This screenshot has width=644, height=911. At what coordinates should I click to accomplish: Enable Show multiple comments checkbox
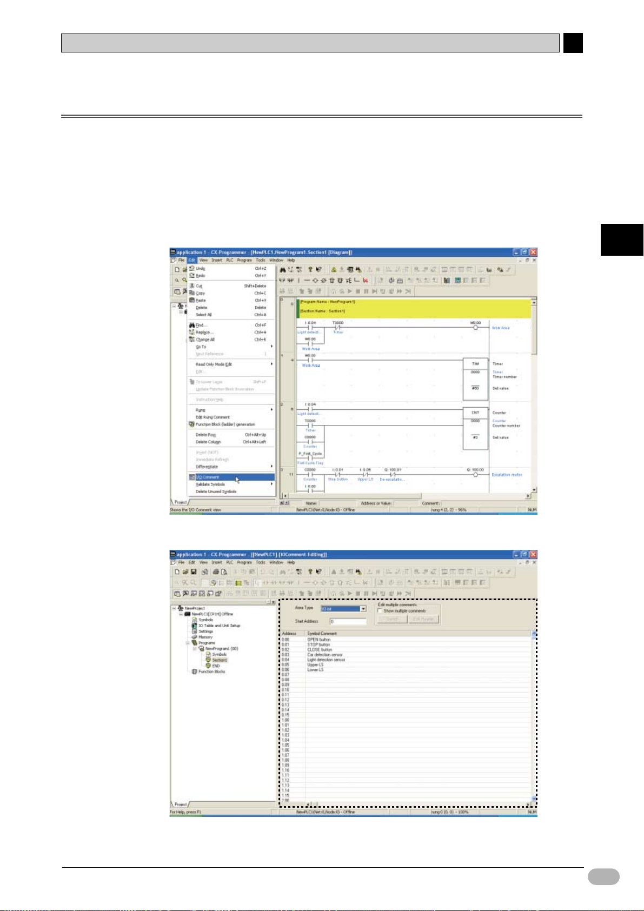[x=380, y=611]
